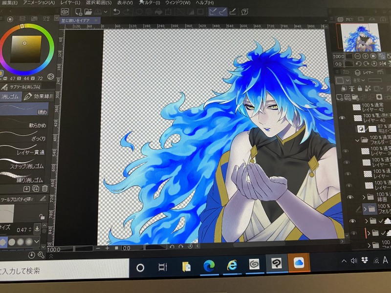Click the Clip Studio support question-mark icon

tap(245, 12)
